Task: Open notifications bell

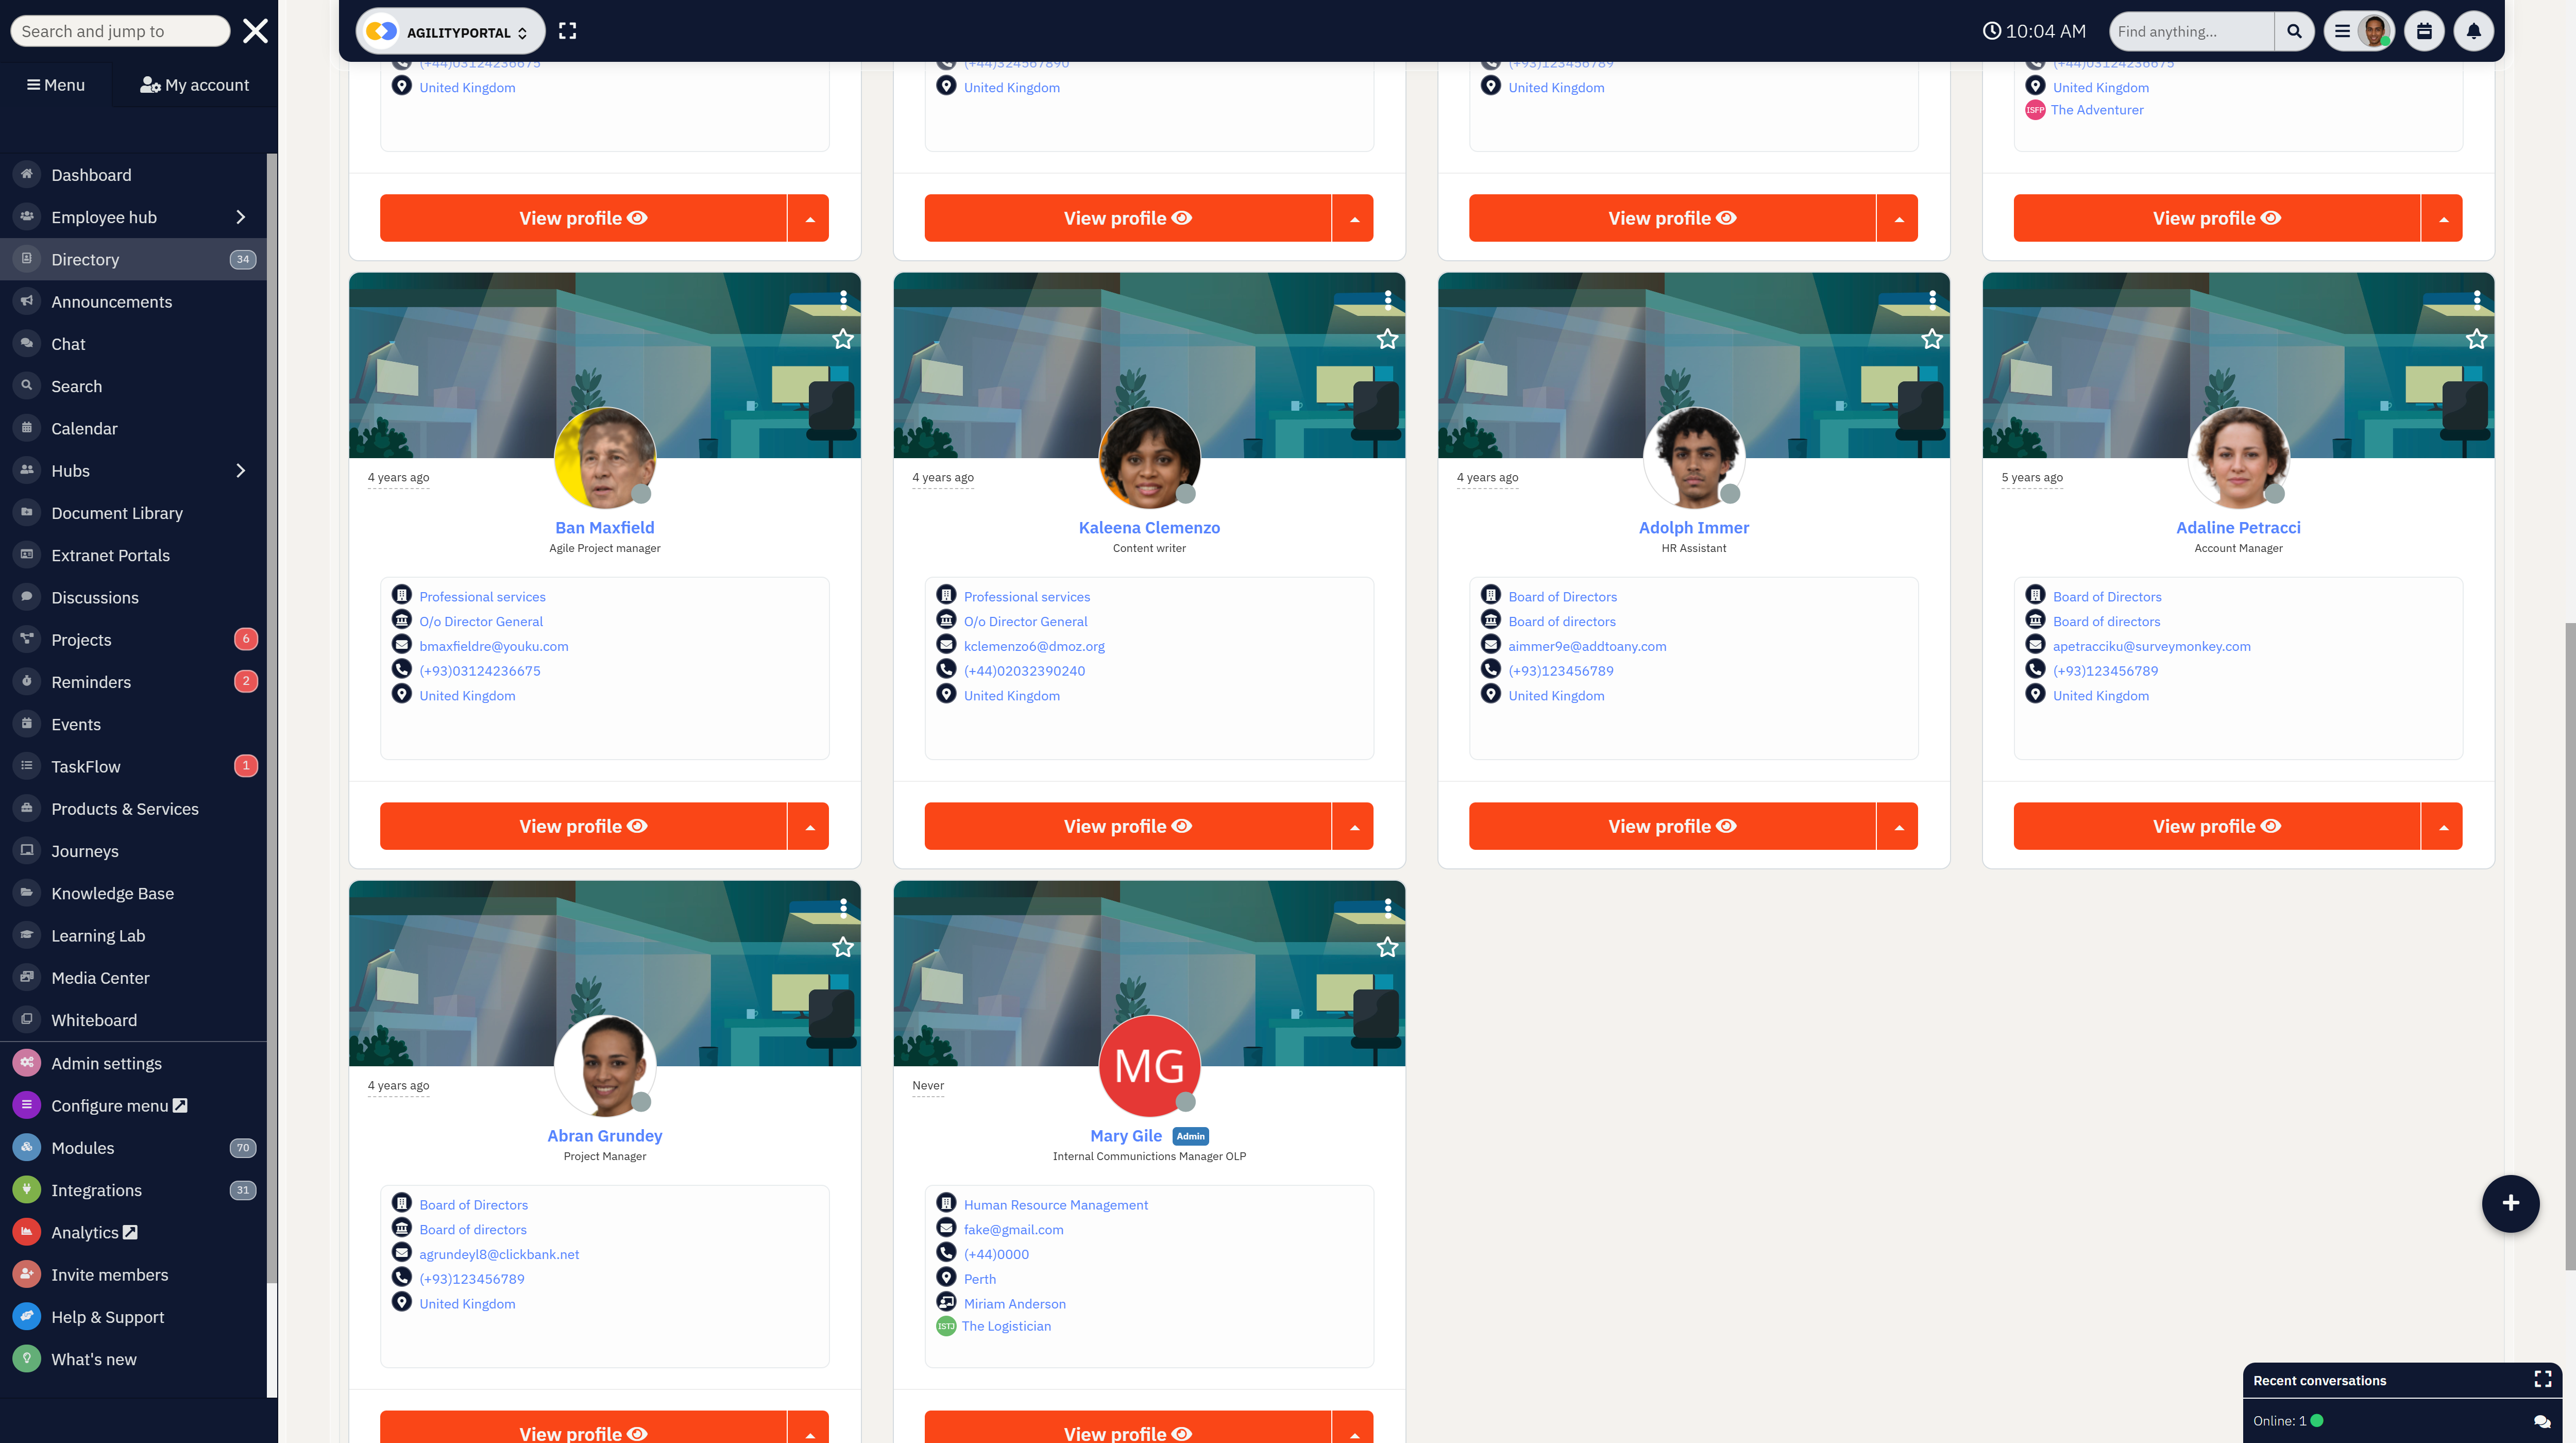Action: (2473, 31)
